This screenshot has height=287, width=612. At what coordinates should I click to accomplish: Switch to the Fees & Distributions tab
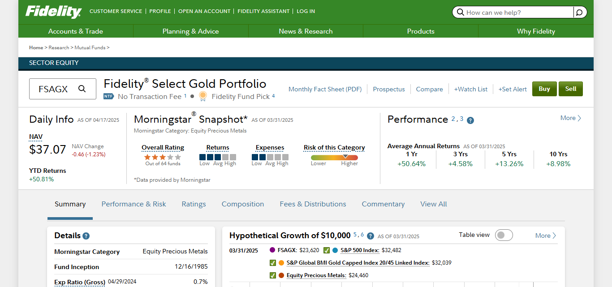(313, 204)
